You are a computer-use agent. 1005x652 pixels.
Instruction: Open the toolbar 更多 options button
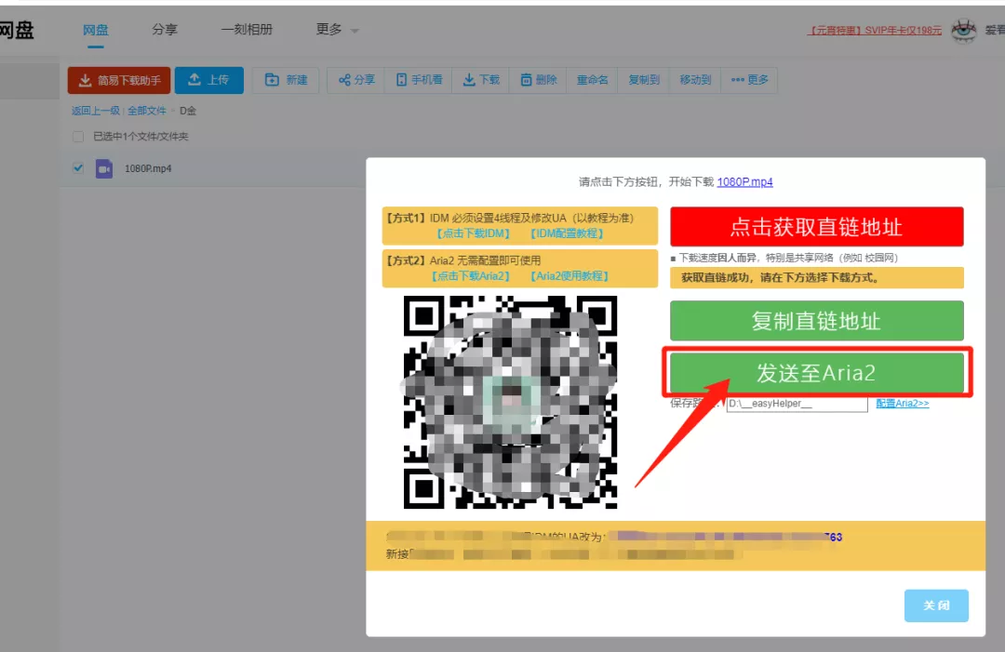pyautogui.click(x=749, y=80)
